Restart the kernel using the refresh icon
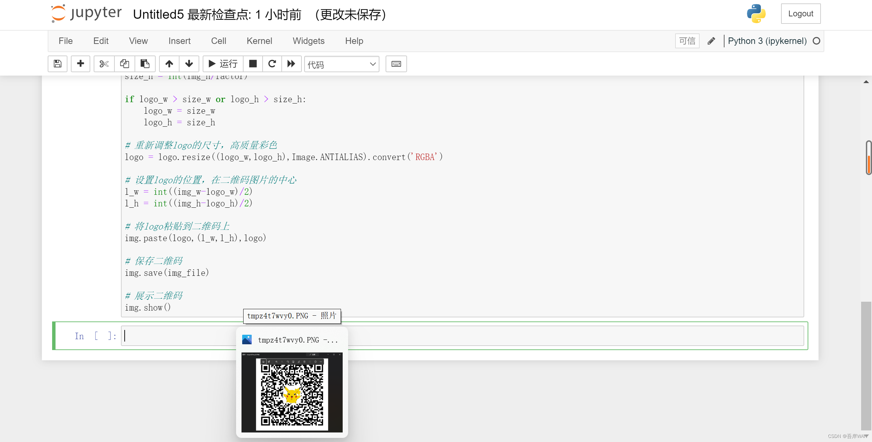This screenshot has width=872, height=442. 271,64
